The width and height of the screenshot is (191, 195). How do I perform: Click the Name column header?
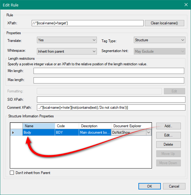(x=39, y=126)
